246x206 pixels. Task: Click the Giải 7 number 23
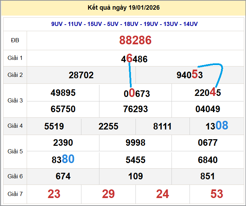point(54,194)
